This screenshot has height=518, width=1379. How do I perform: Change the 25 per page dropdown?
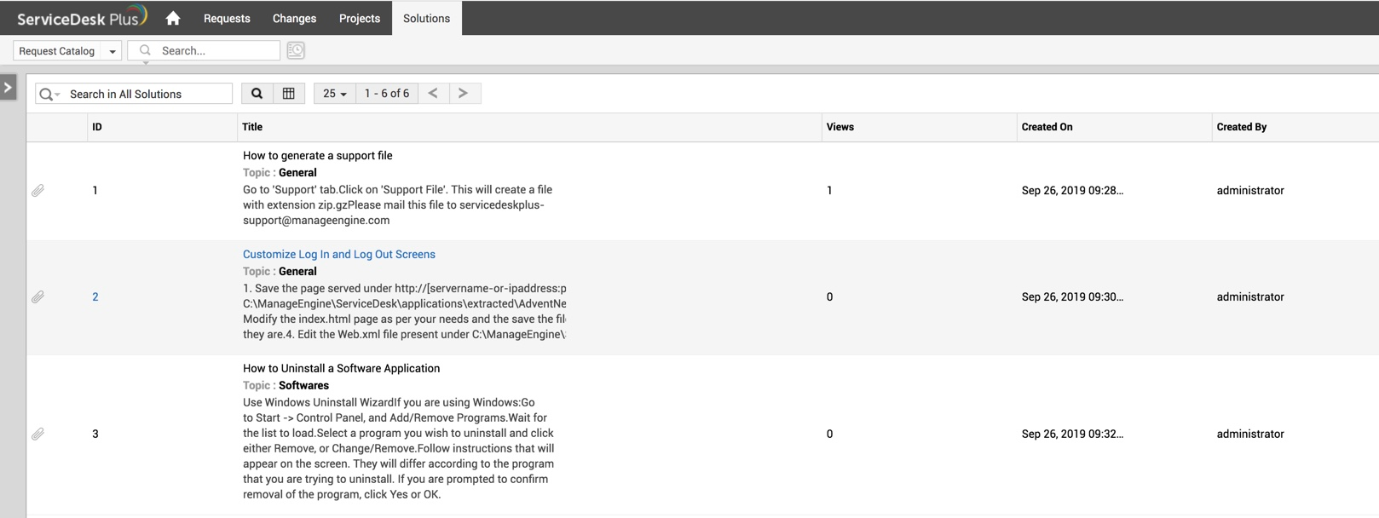pyautogui.click(x=334, y=93)
